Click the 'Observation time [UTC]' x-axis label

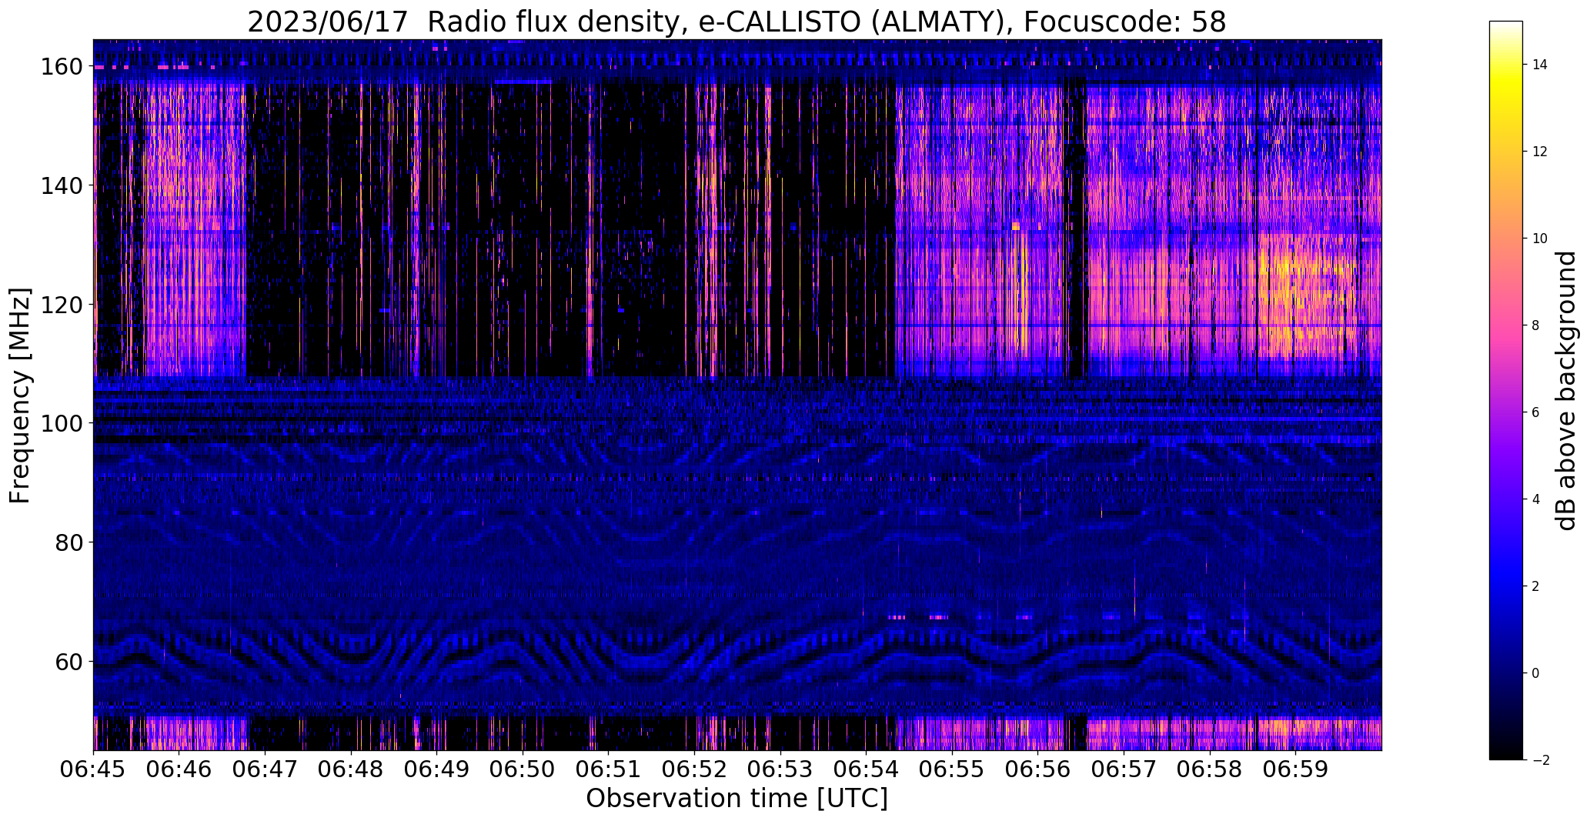click(737, 799)
